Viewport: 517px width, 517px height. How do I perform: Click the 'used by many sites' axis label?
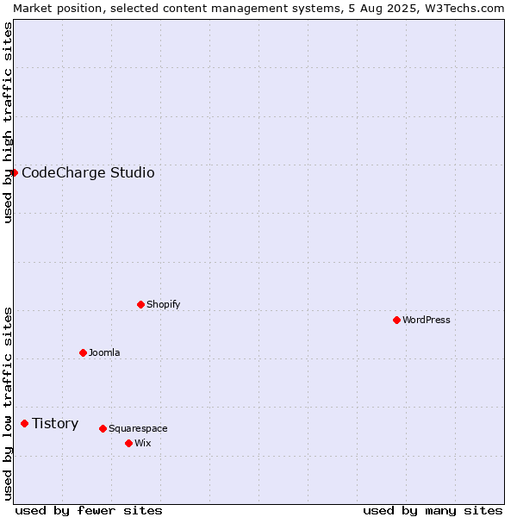[x=433, y=511]
